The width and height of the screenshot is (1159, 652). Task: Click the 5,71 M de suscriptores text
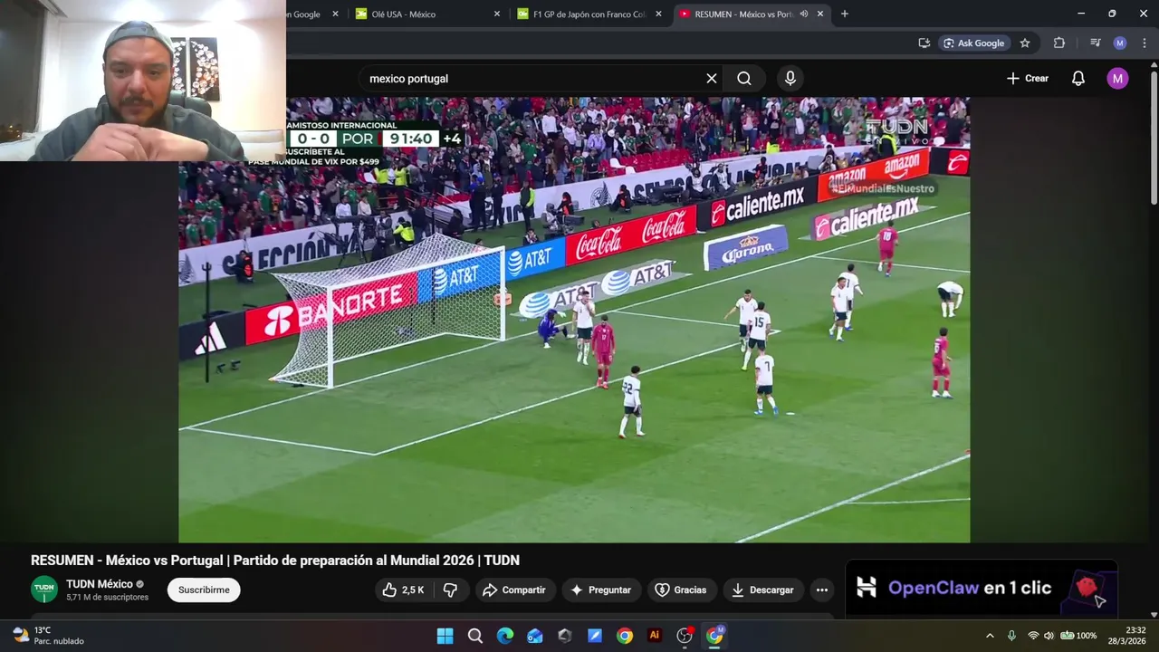click(107, 598)
